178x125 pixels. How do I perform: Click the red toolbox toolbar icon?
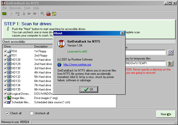(x=48, y=14)
